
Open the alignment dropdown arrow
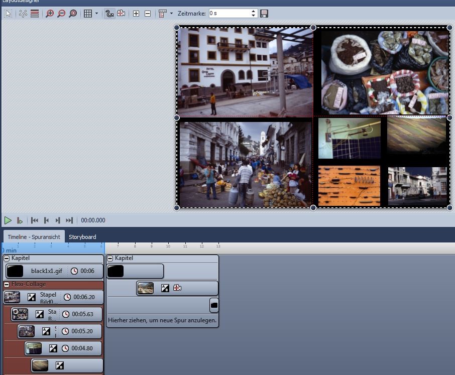[171, 14]
